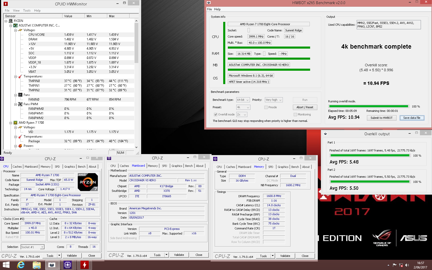Collapse the RYZEN tree root node

point(6,21)
